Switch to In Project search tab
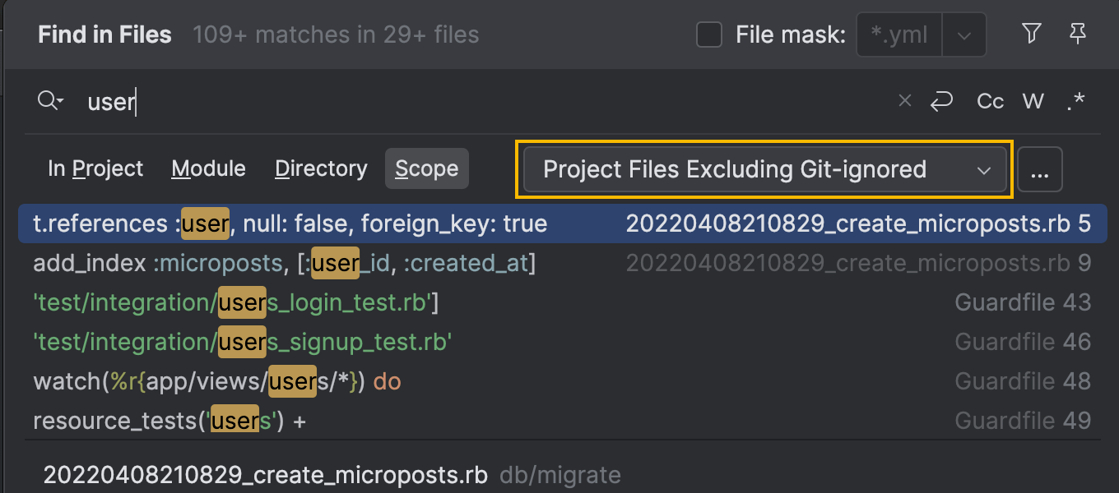 95,168
